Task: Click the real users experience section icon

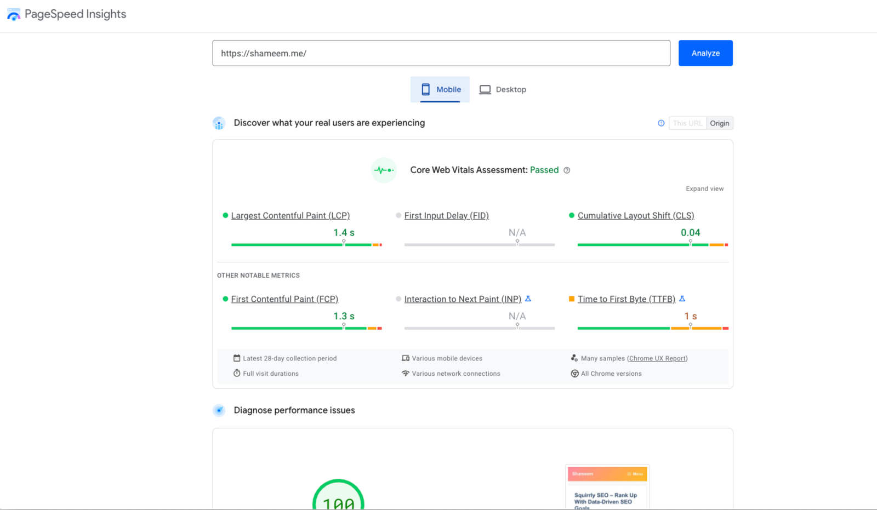Action: (219, 123)
